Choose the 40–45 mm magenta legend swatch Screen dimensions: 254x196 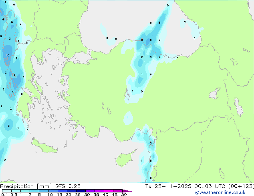[109, 191]
